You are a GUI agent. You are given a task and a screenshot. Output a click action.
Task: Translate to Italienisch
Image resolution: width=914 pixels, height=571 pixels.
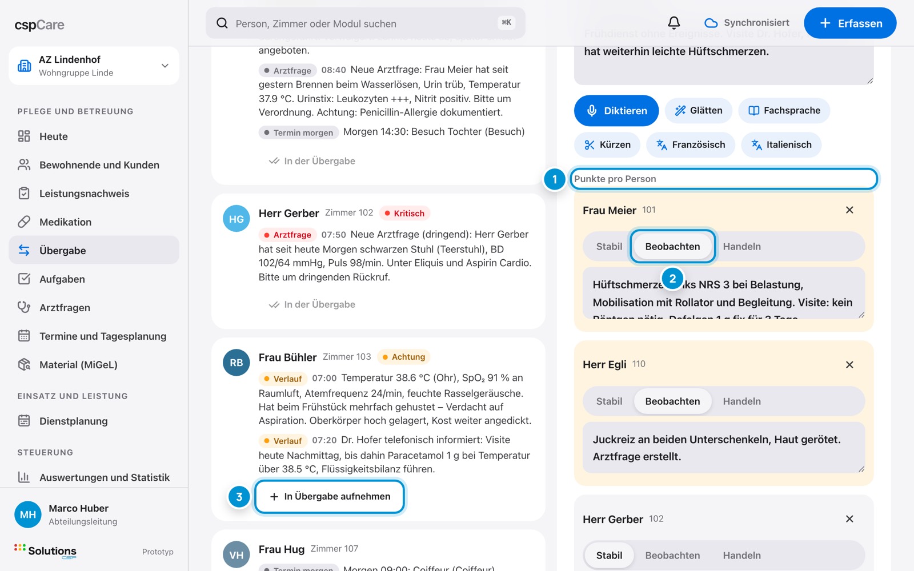coord(781,145)
